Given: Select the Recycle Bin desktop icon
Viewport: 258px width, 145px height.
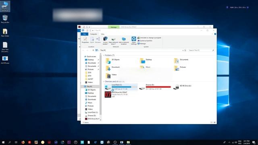Looking at the screenshot, I should [5, 19].
